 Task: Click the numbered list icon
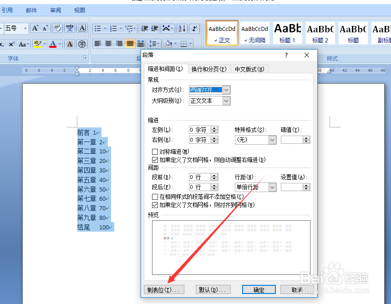(113, 29)
